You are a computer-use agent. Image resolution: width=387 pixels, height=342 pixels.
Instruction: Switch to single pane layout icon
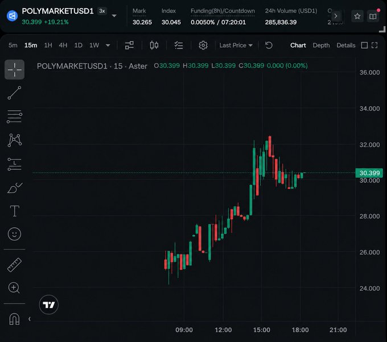364,45
